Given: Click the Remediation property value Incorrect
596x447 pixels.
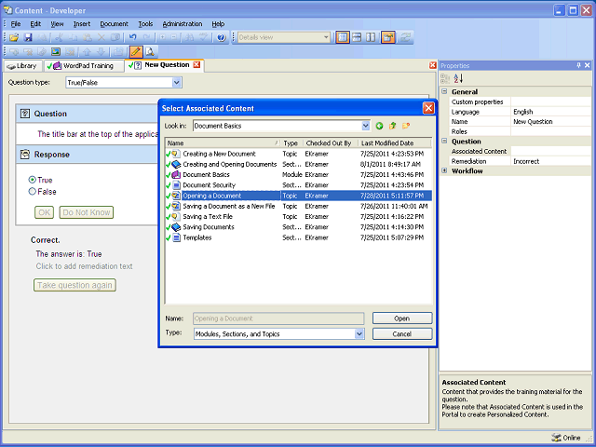Looking at the screenshot, I should coord(551,161).
